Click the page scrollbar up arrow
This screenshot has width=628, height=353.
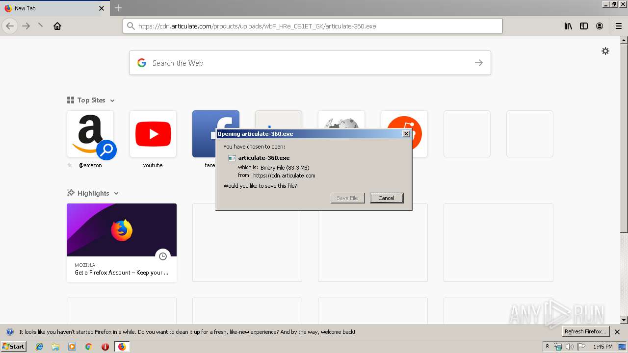624,40
